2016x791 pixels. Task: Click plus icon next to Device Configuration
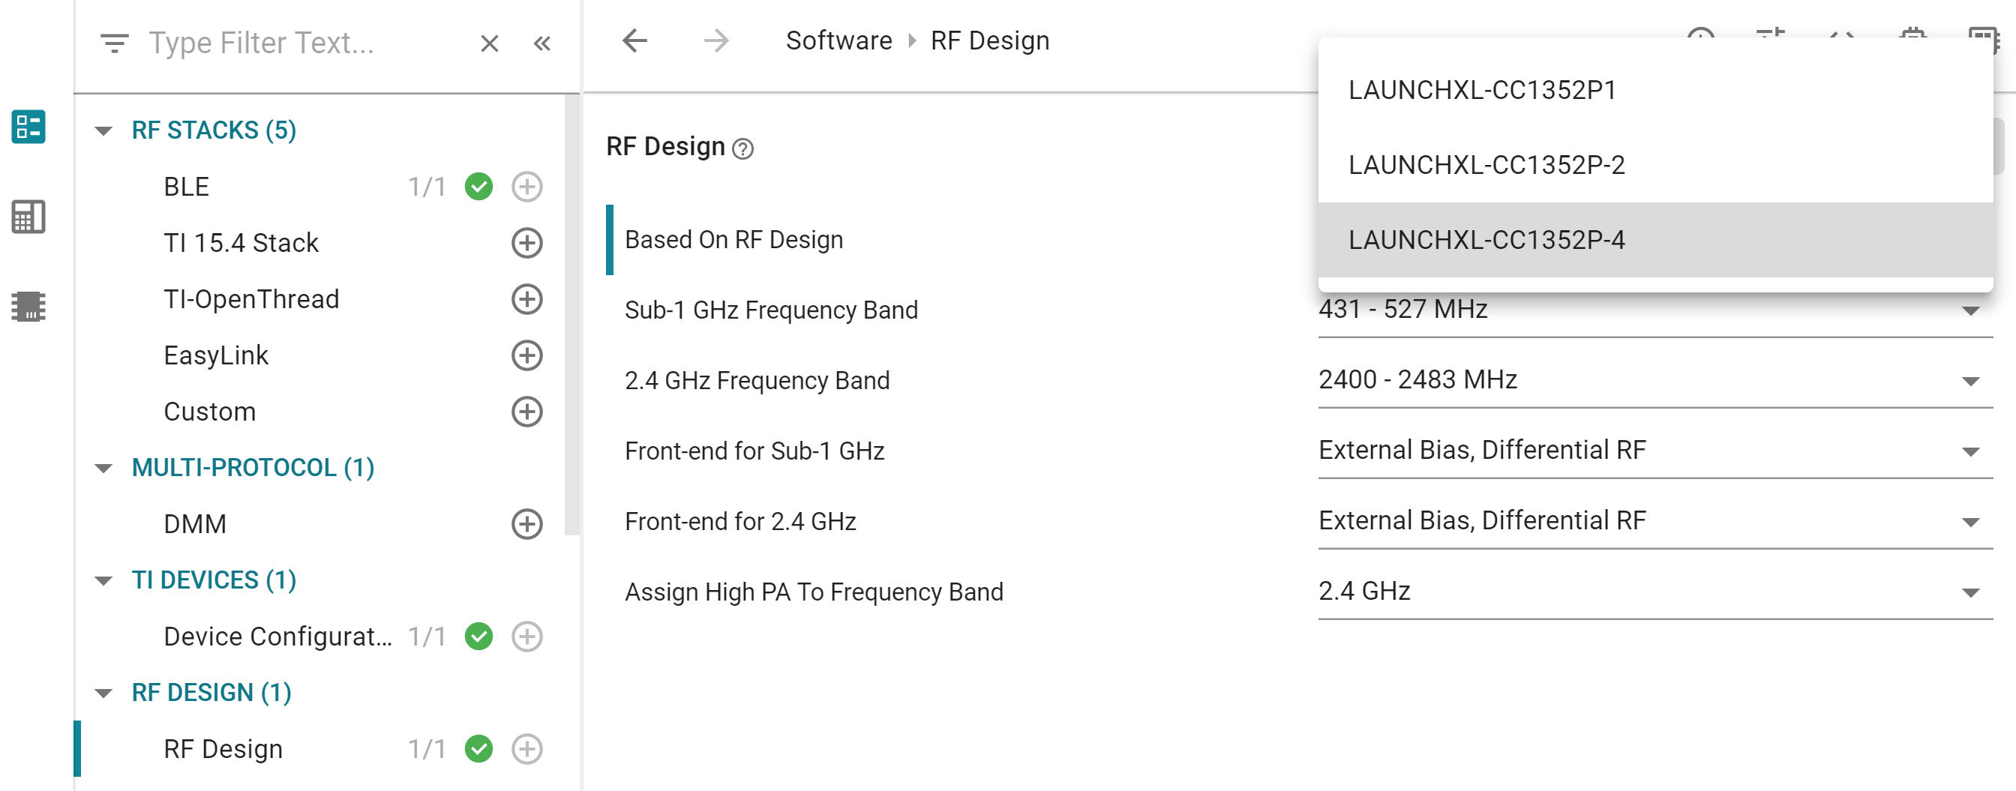pos(526,637)
